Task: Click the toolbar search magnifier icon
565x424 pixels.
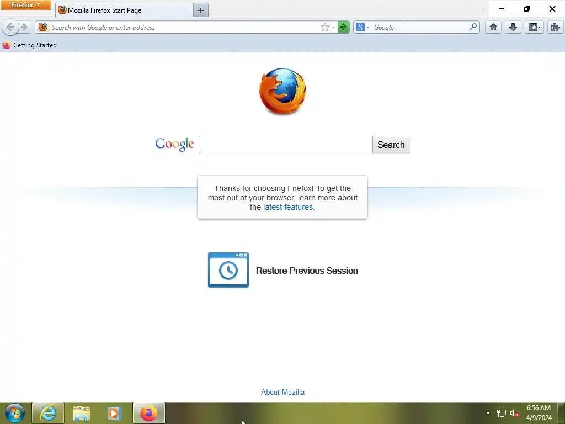Action: click(473, 27)
